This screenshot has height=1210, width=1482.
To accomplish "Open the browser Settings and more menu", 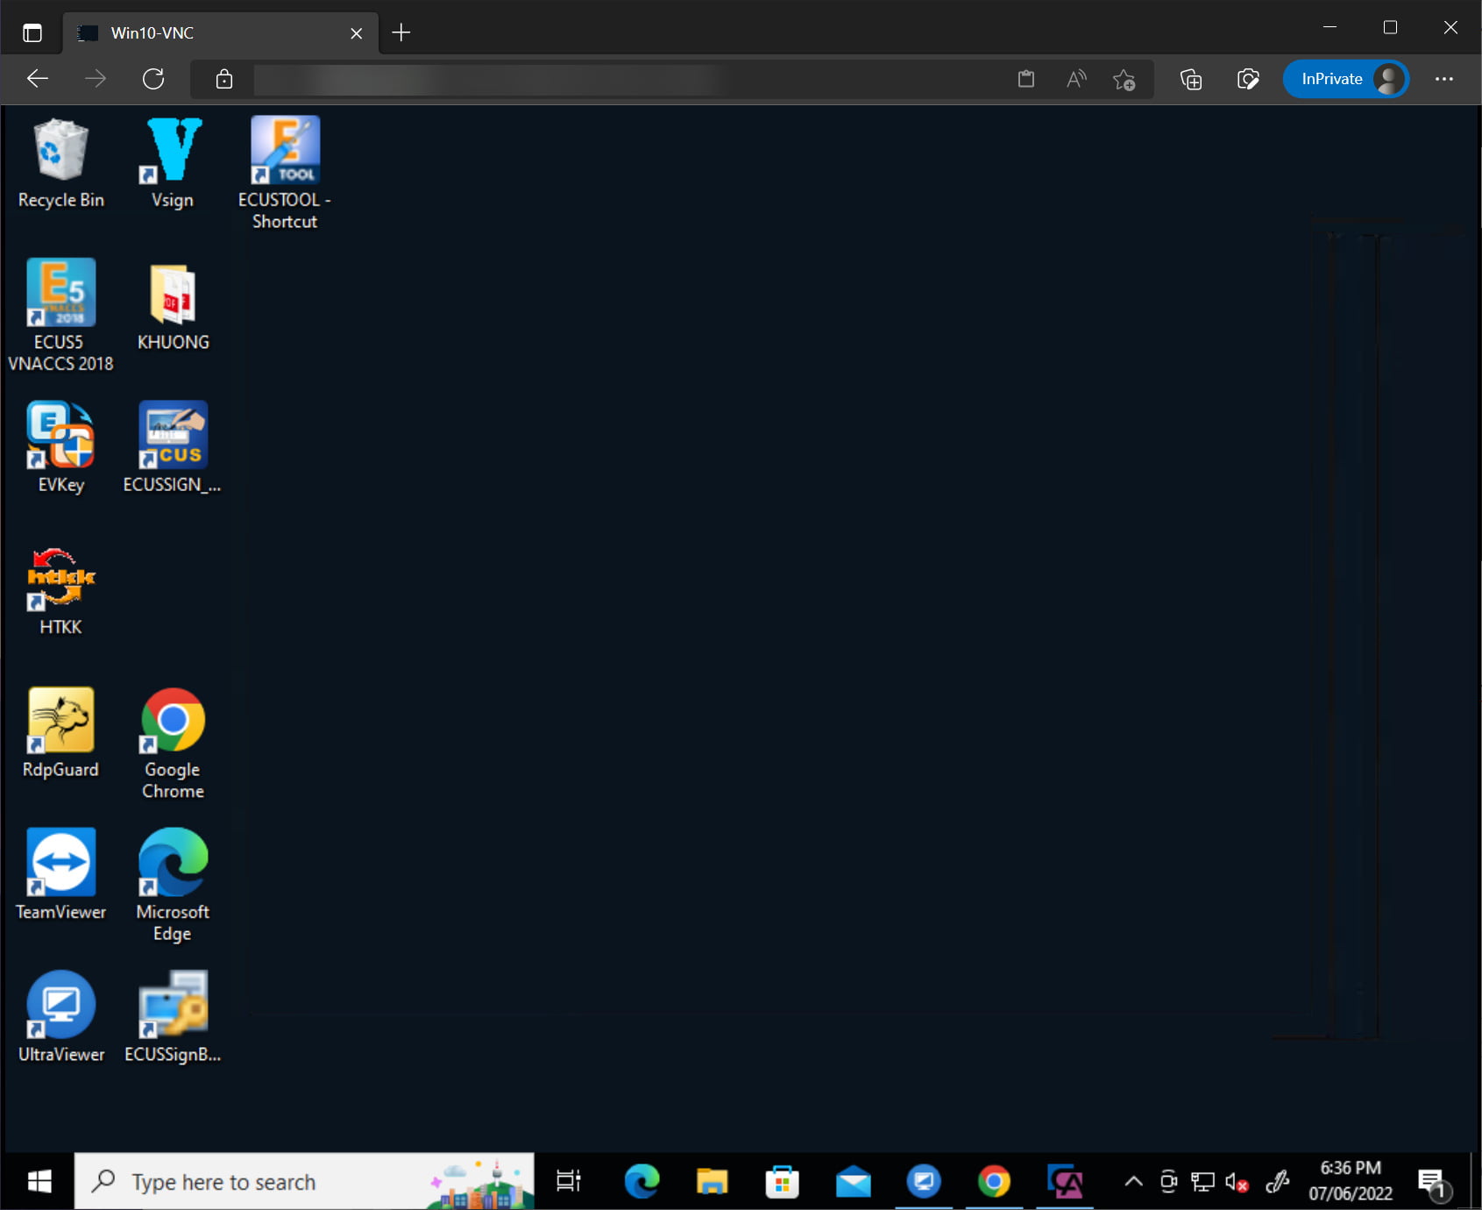I will click(x=1443, y=79).
